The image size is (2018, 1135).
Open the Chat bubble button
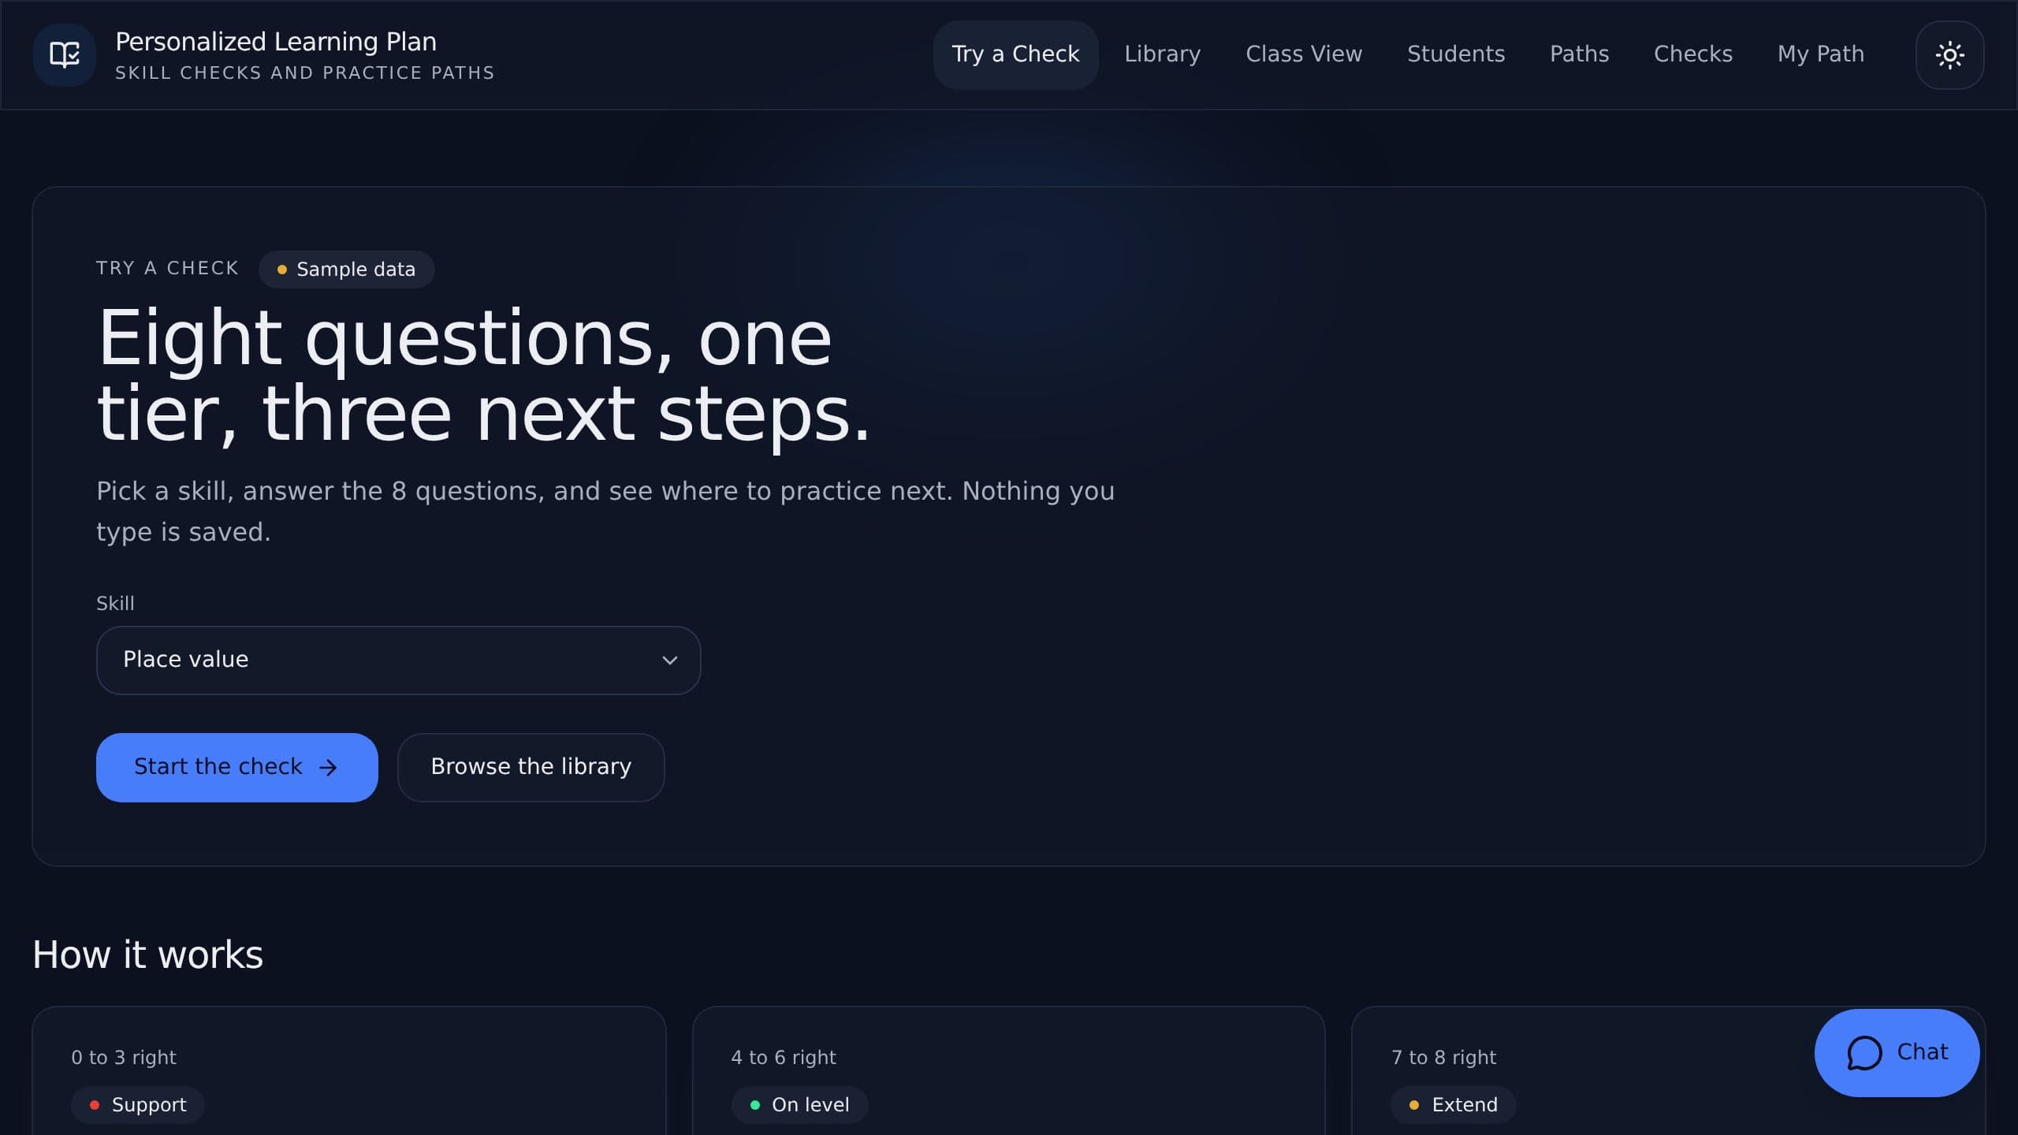coord(1897,1052)
